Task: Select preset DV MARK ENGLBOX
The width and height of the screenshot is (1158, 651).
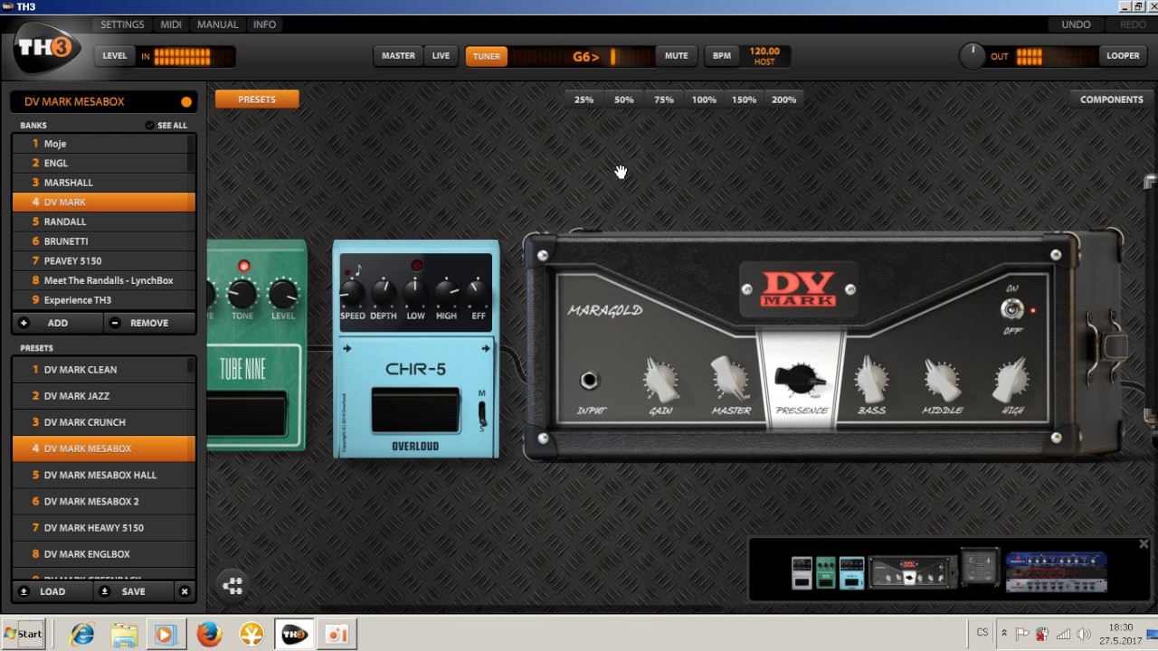Action: pos(104,554)
